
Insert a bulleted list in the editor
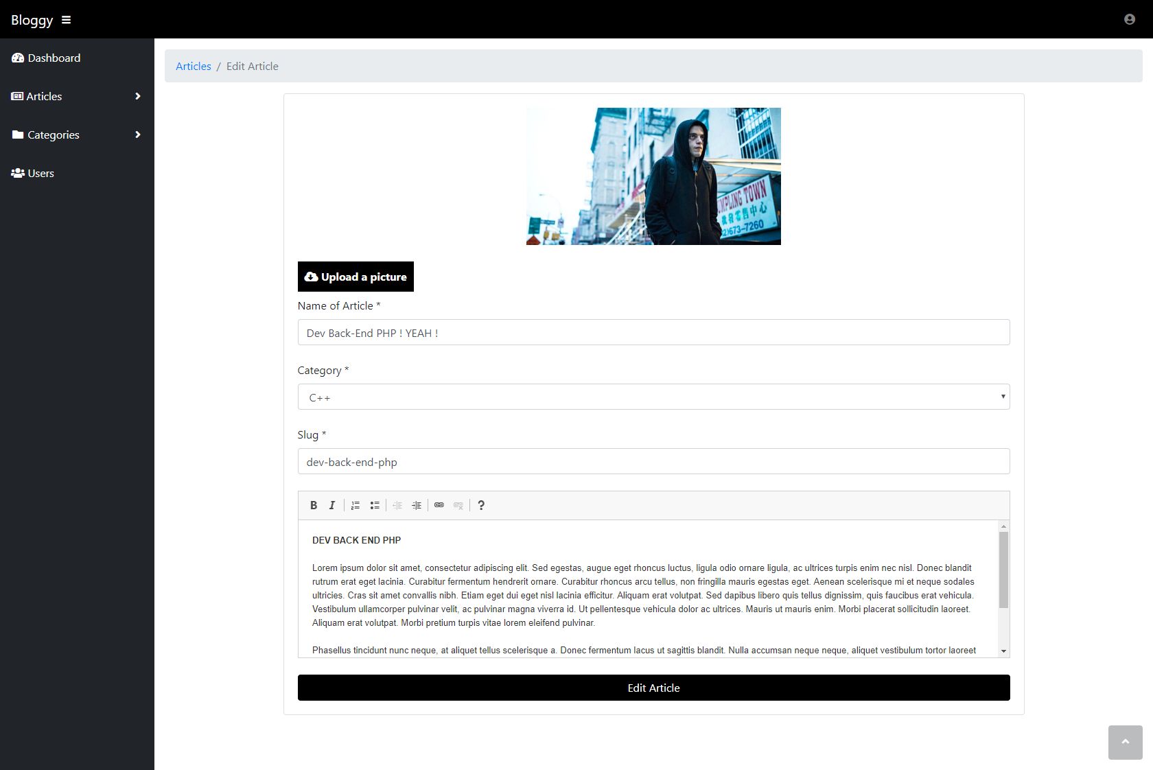coord(375,505)
